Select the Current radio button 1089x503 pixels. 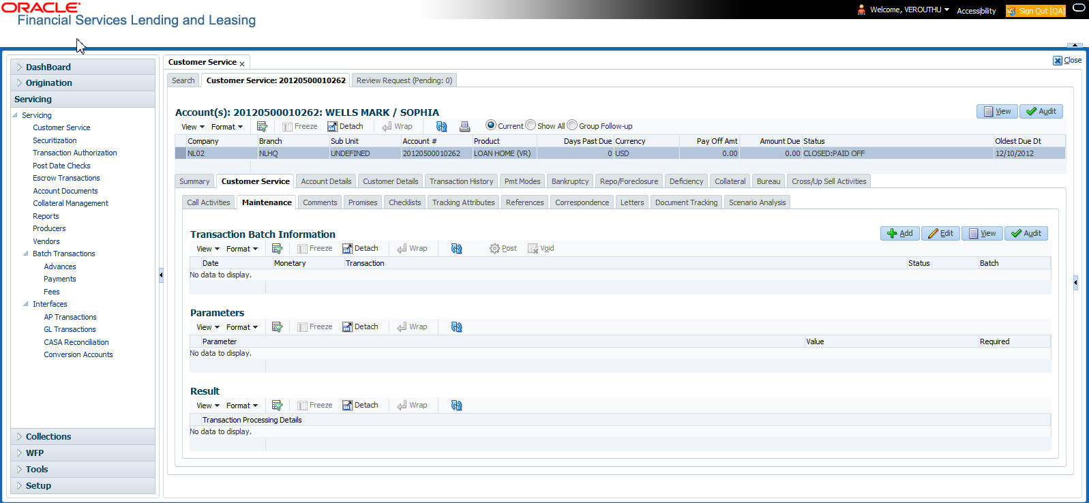490,125
